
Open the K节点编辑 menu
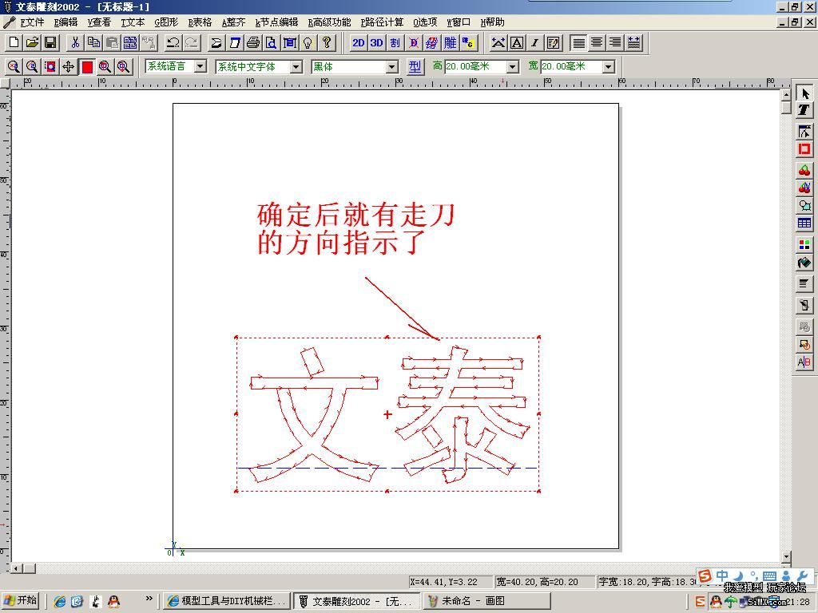coord(276,22)
